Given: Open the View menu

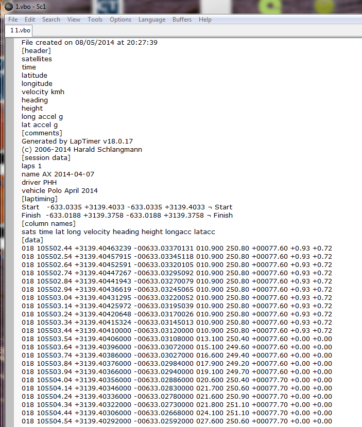Looking at the screenshot, I should click(74, 20).
